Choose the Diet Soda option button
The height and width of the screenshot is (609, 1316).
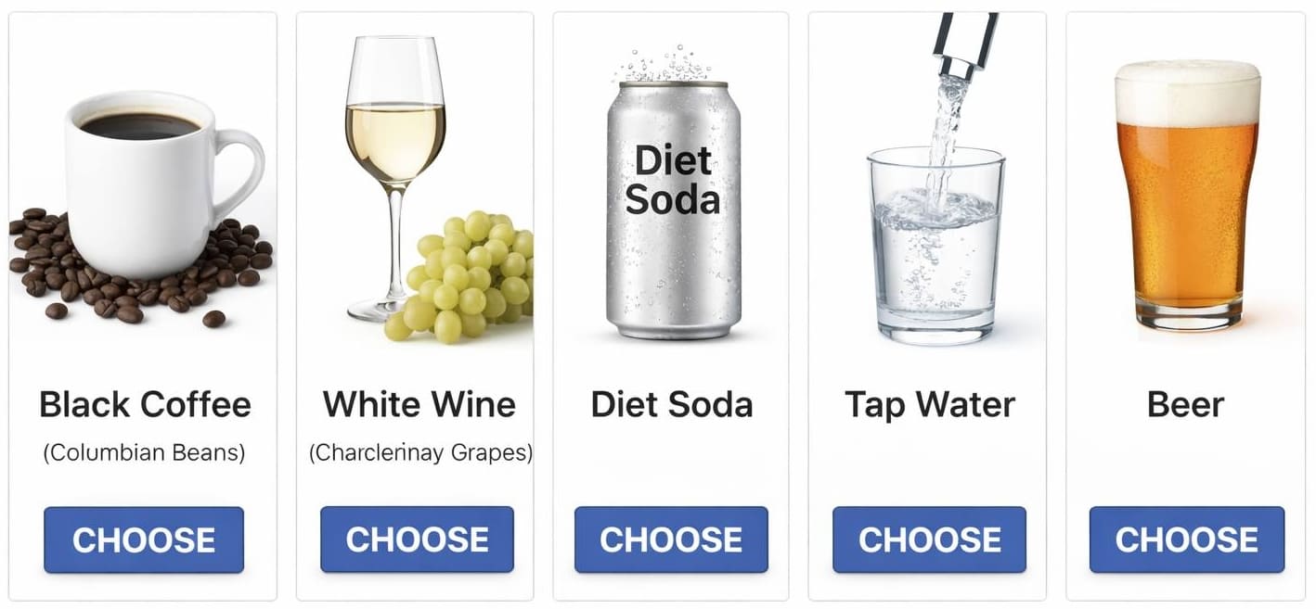pos(671,539)
